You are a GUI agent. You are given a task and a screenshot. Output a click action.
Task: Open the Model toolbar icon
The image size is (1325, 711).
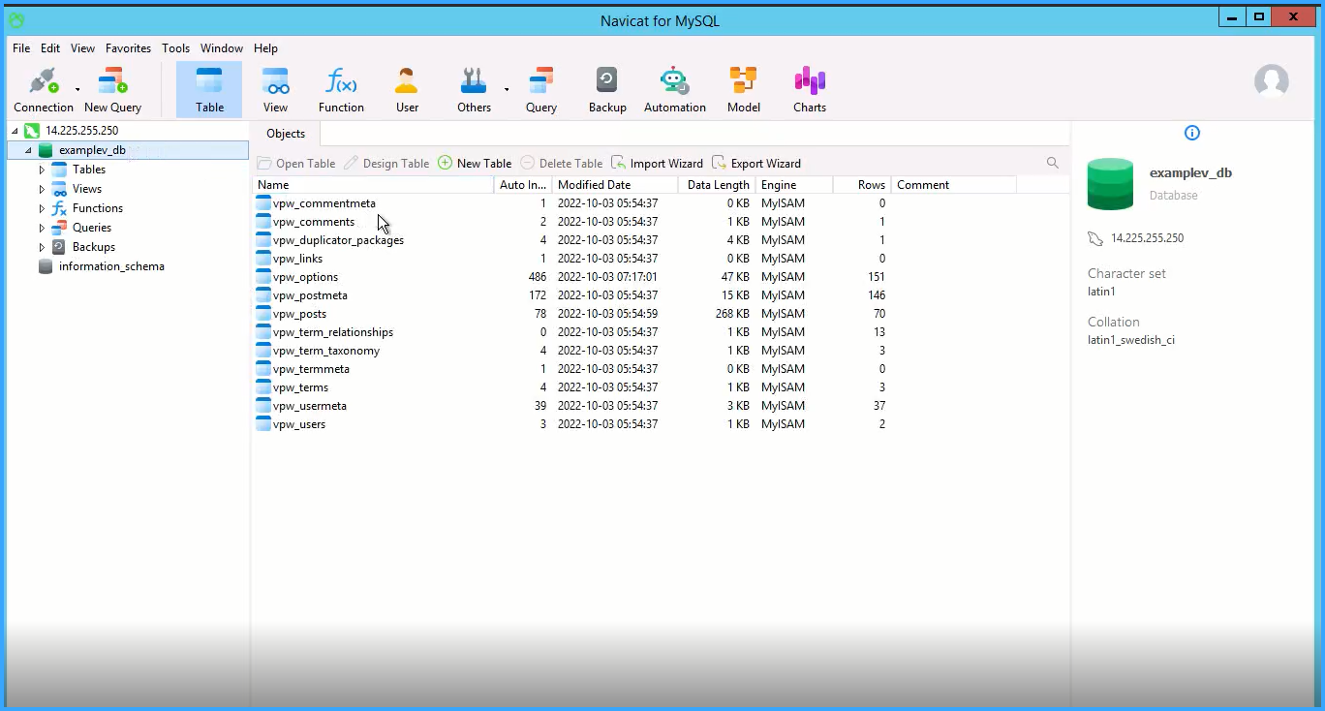click(743, 81)
